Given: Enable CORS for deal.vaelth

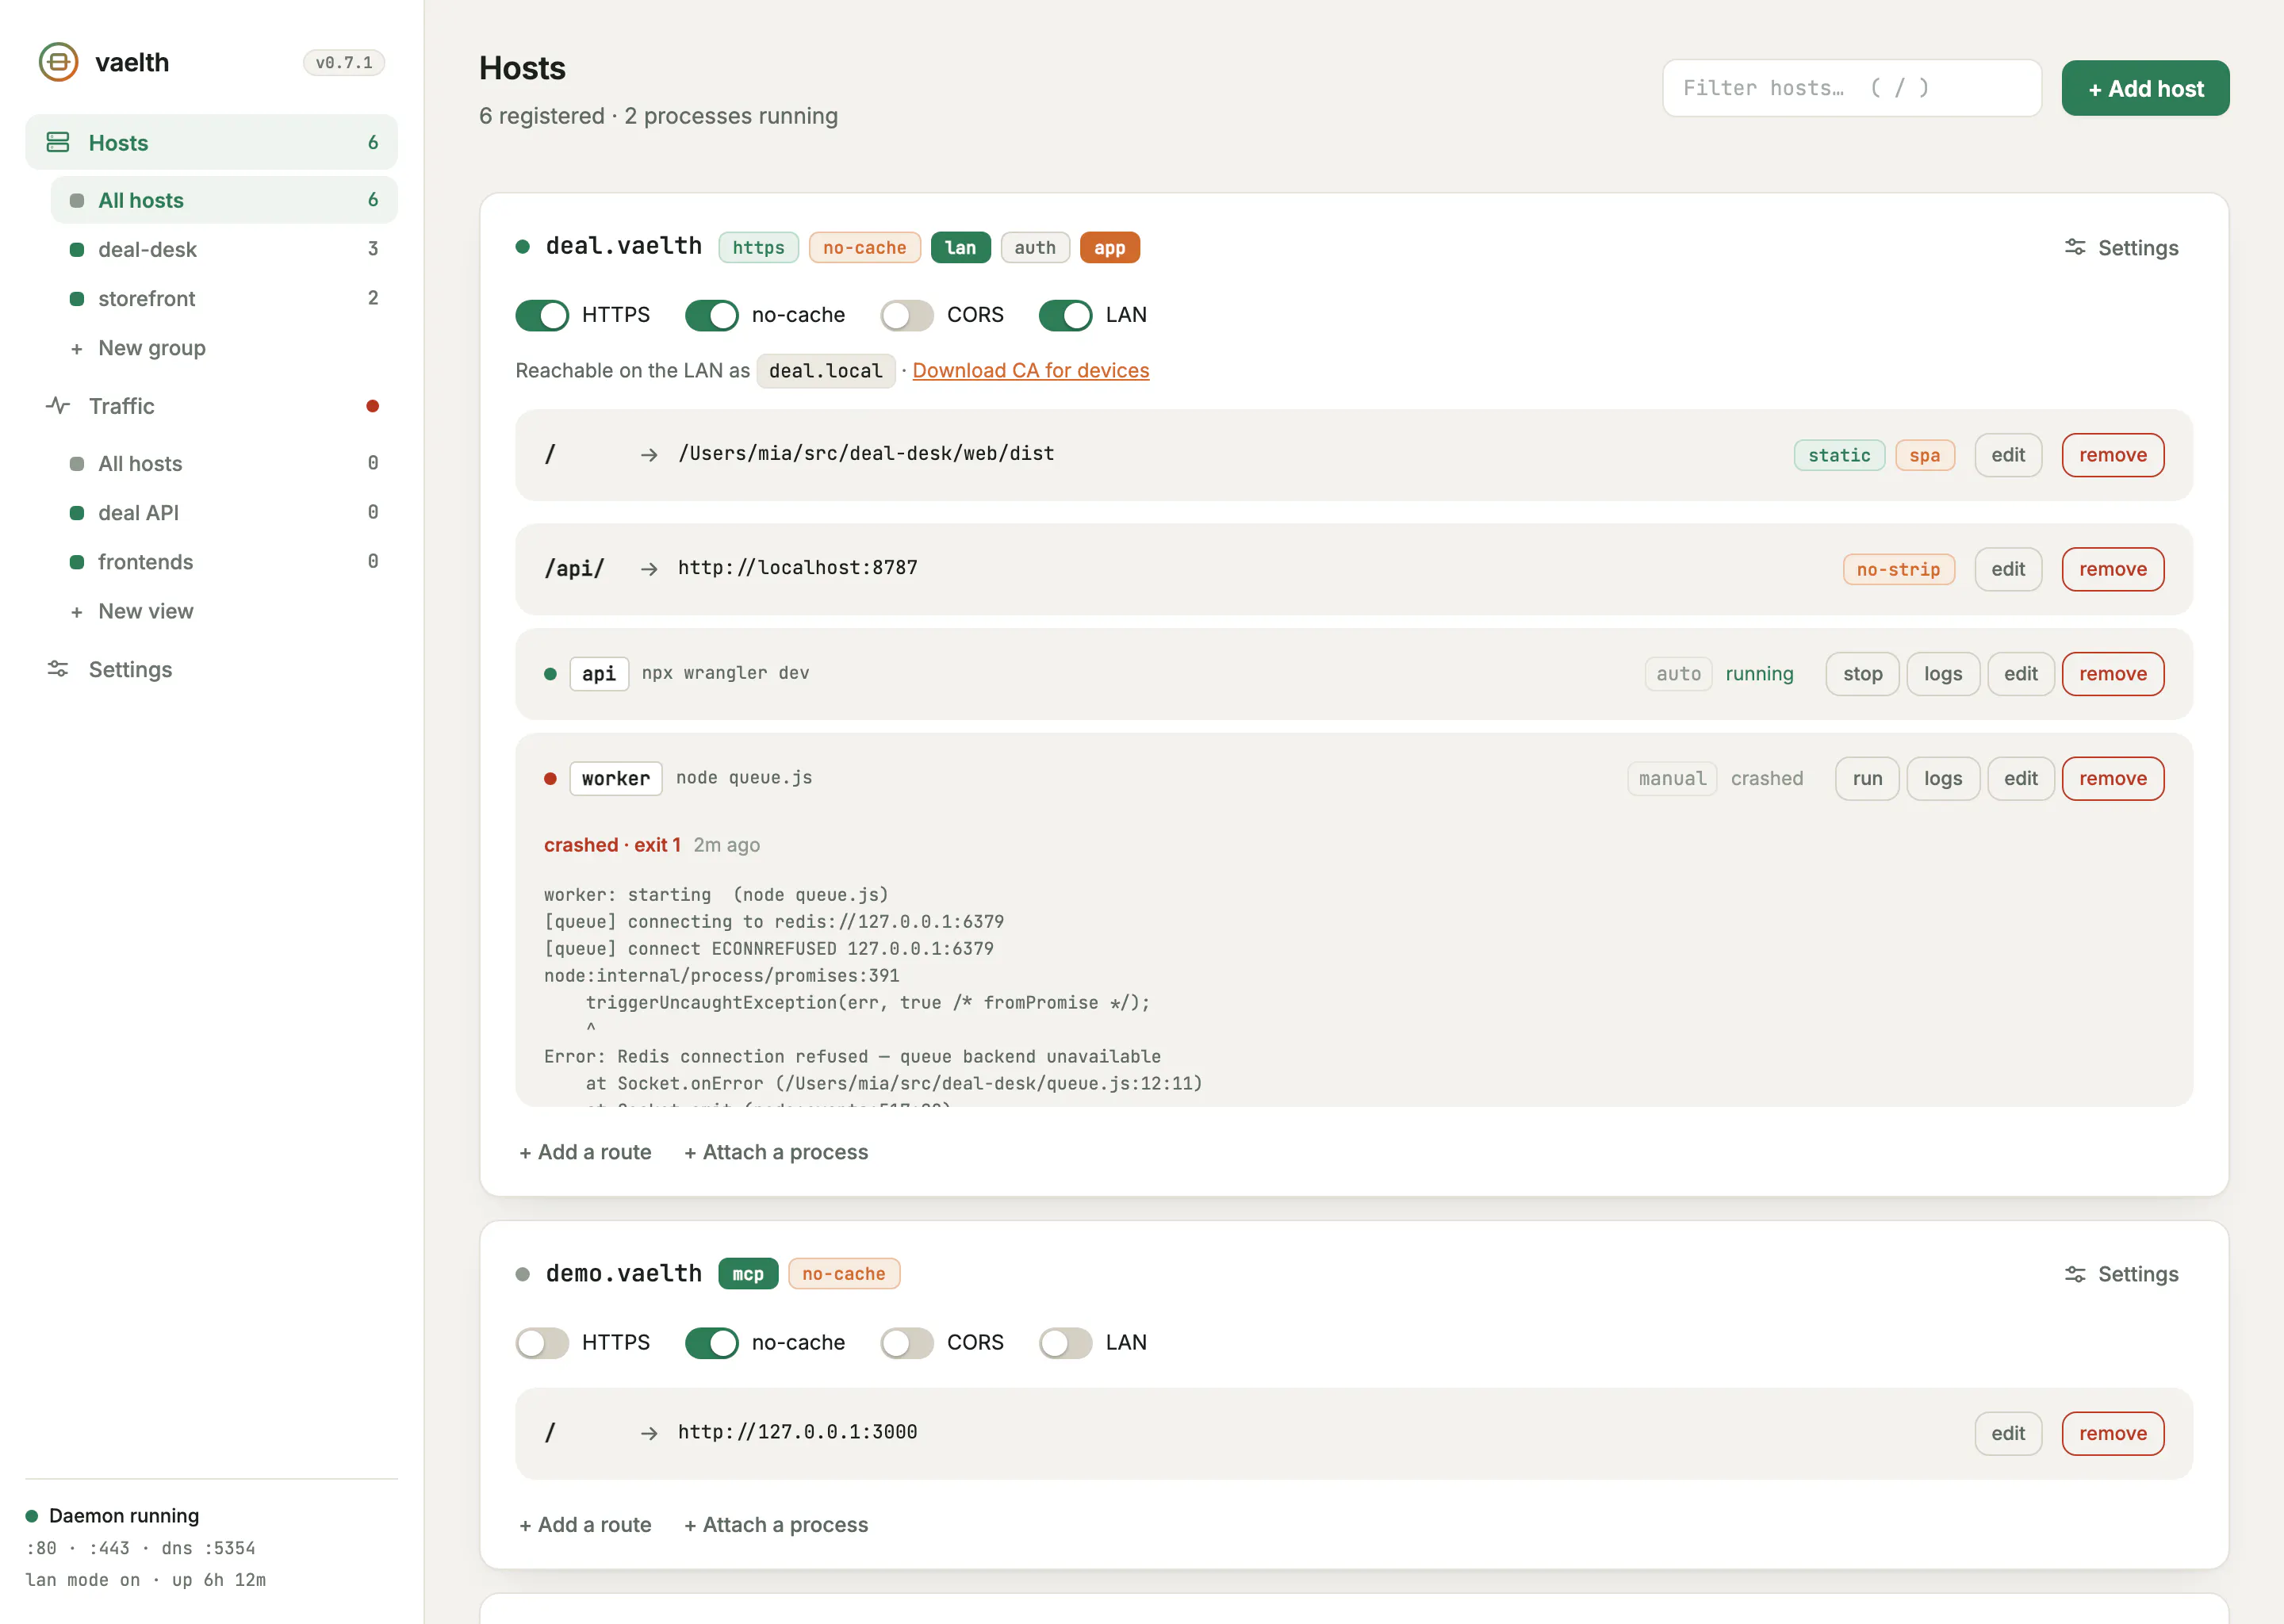Looking at the screenshot, I should point(907,315).
